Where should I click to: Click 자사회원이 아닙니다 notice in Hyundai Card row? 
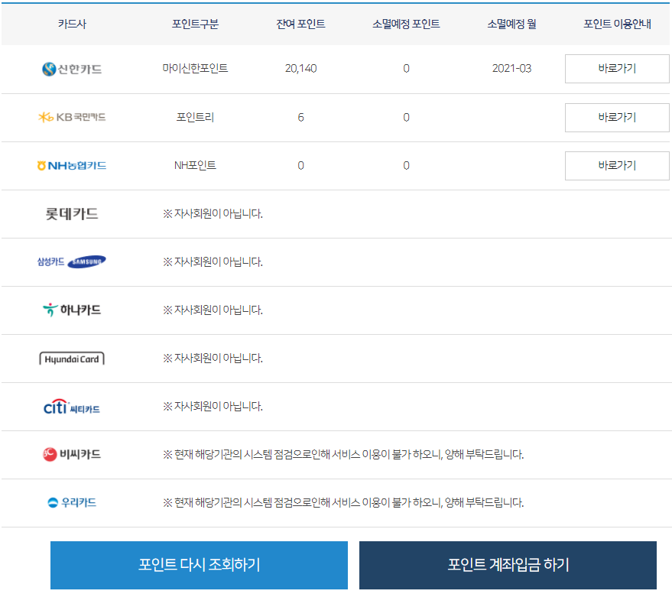pyautogui.click(x=213, y=358)
